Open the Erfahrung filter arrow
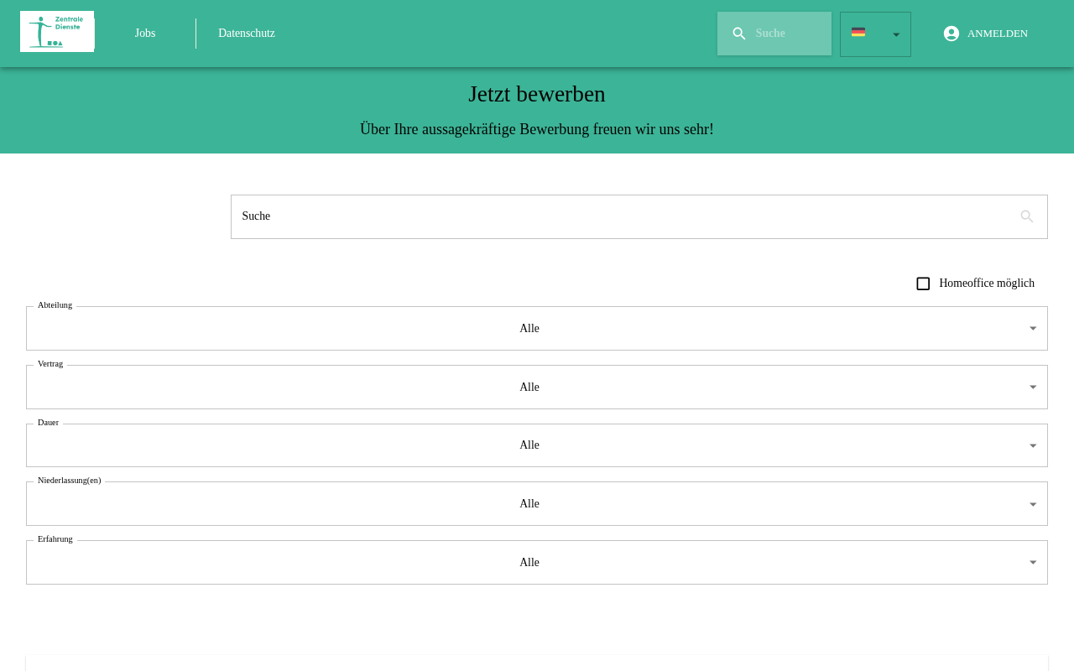Screen dimensions: 1074x671 (1034, 563)
